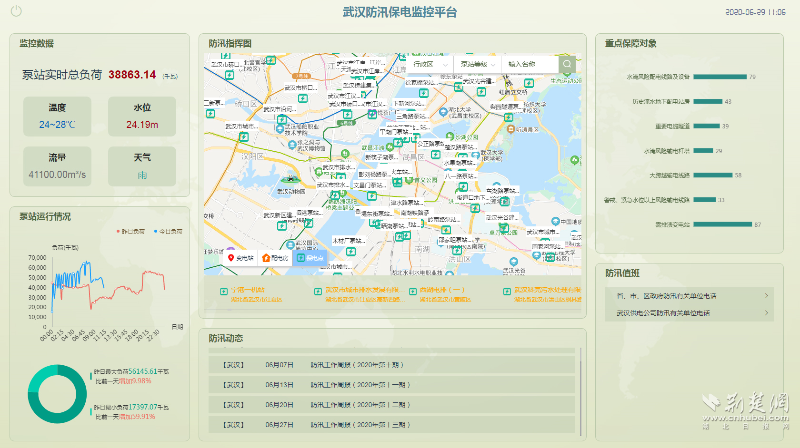Viewport: 800px width, 448px height.
Task: Click the map search magnifier button
Action: pyautogui.click(x=567, y=64)
